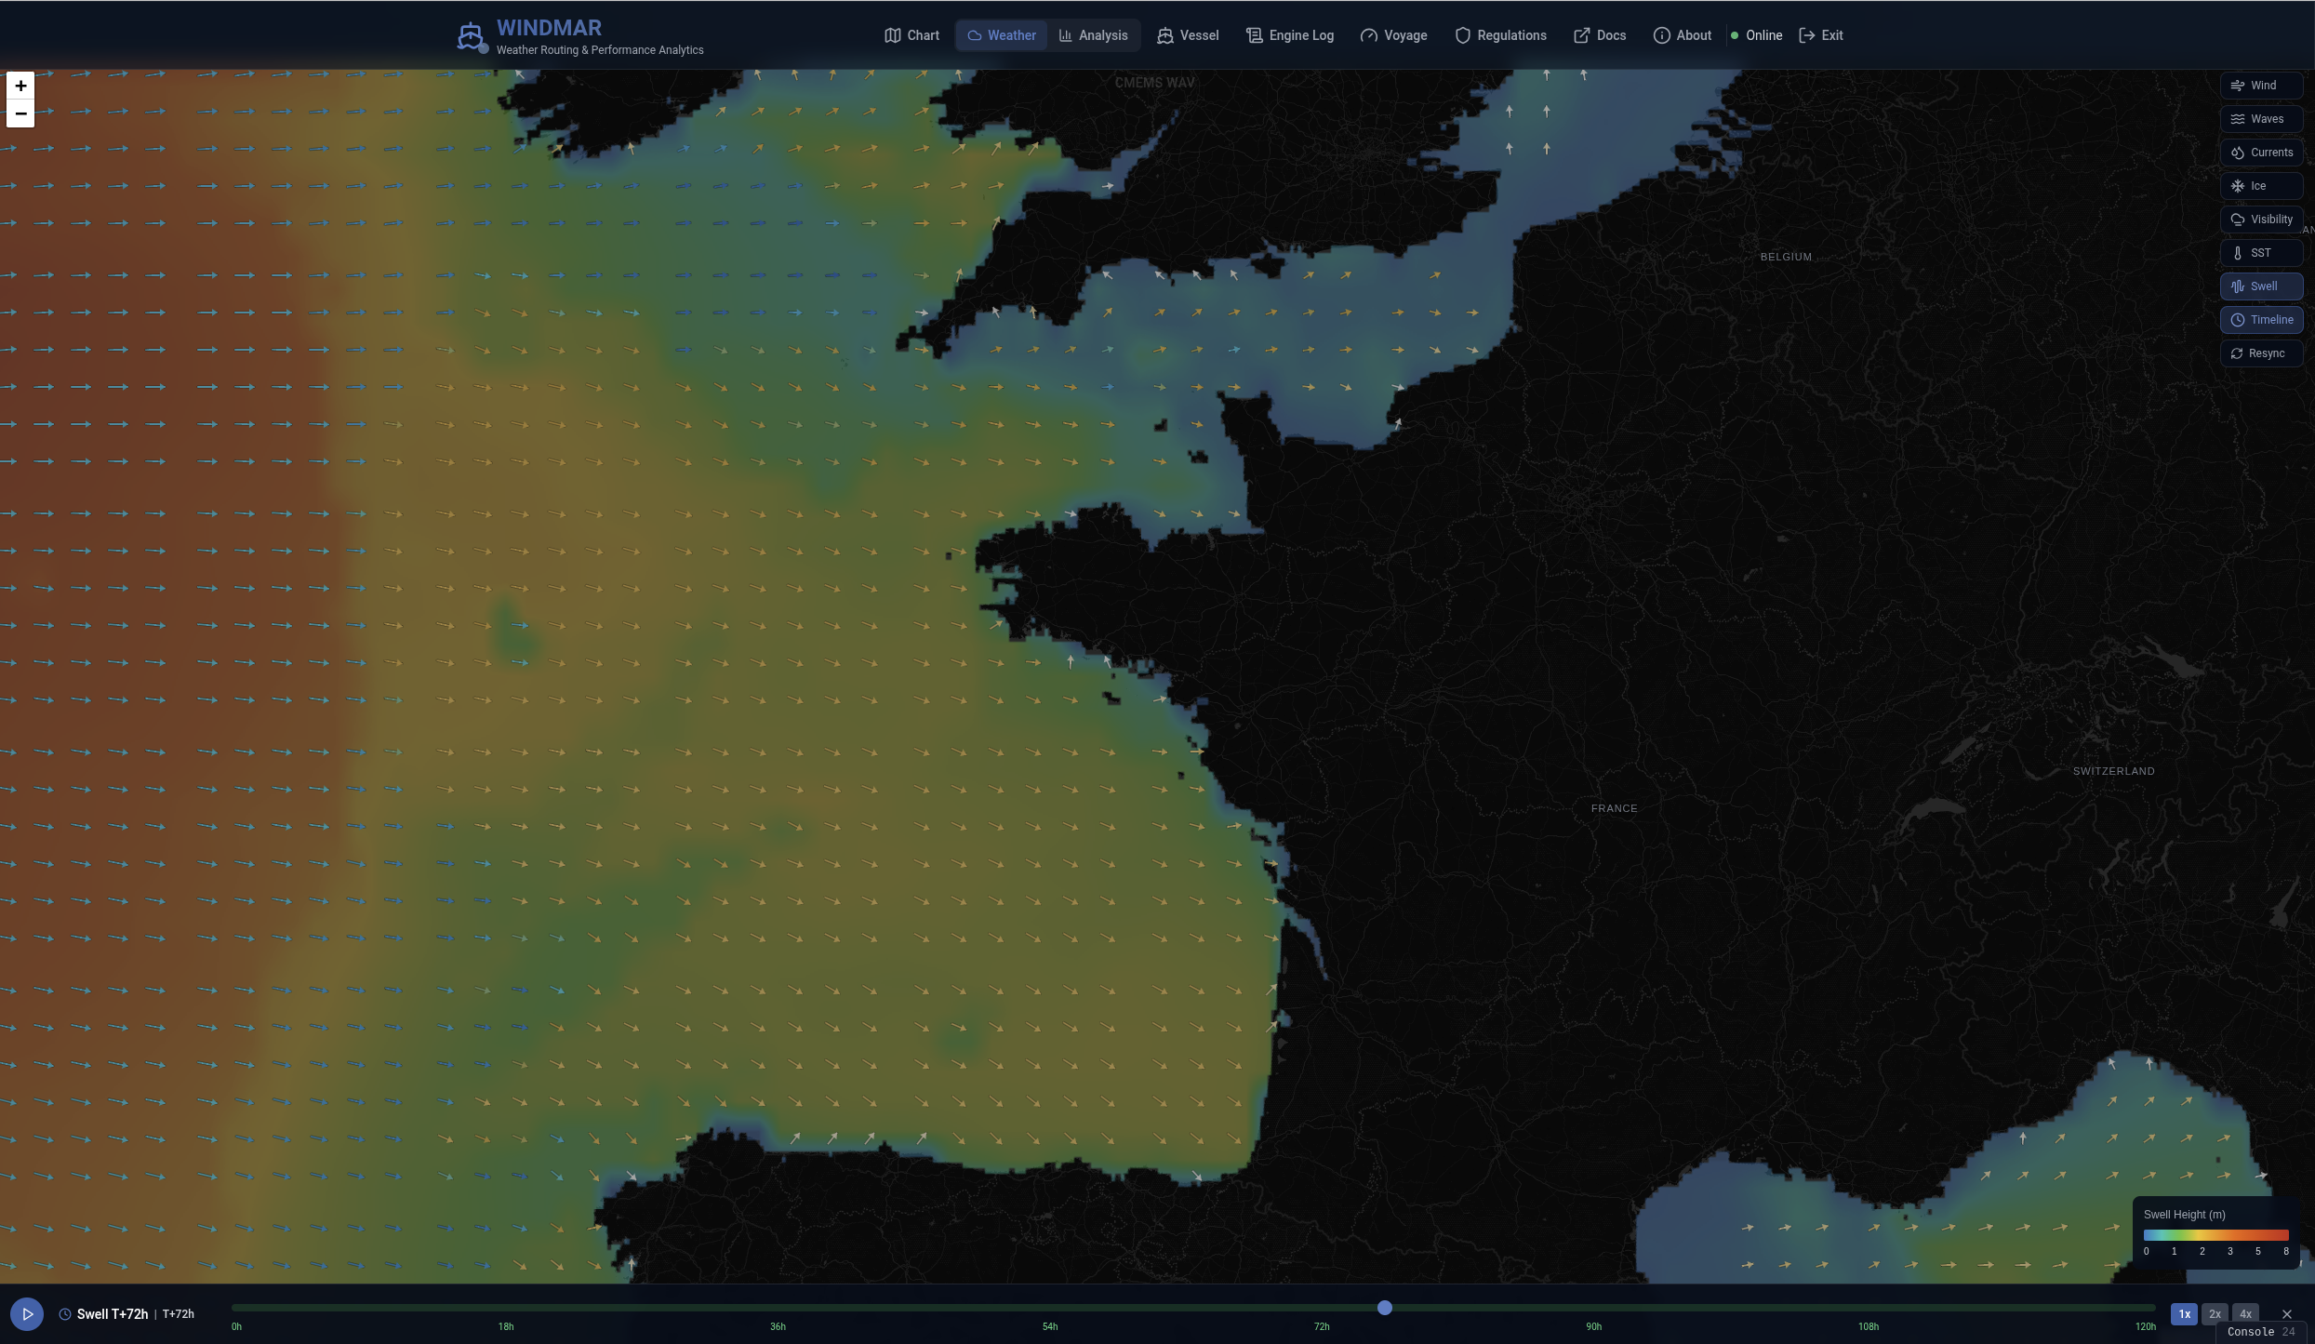
Task: Close the timeline bar
Action: point(2287,1313)
